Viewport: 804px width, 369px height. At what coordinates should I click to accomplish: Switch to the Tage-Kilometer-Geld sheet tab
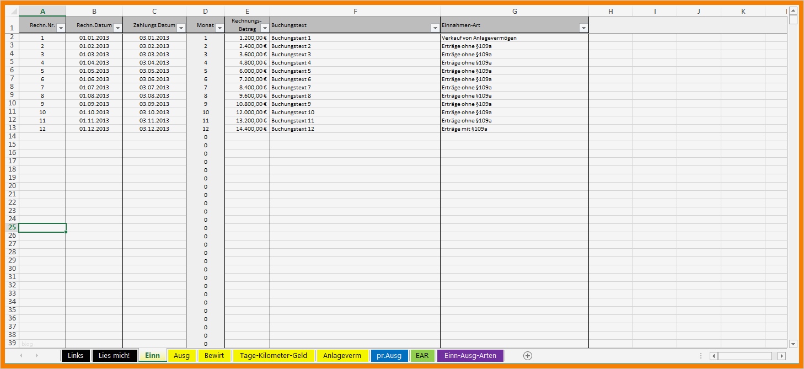pyautogui.click(x=274, y=356)
